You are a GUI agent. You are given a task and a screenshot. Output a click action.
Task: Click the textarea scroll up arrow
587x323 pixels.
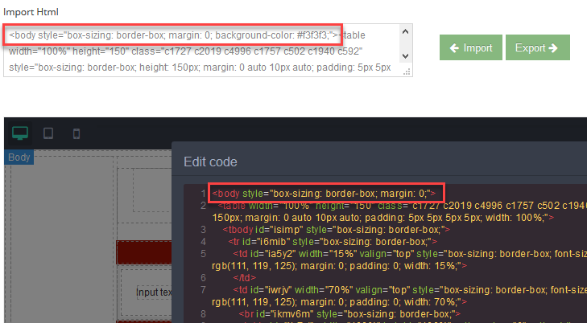coord(406,32)
